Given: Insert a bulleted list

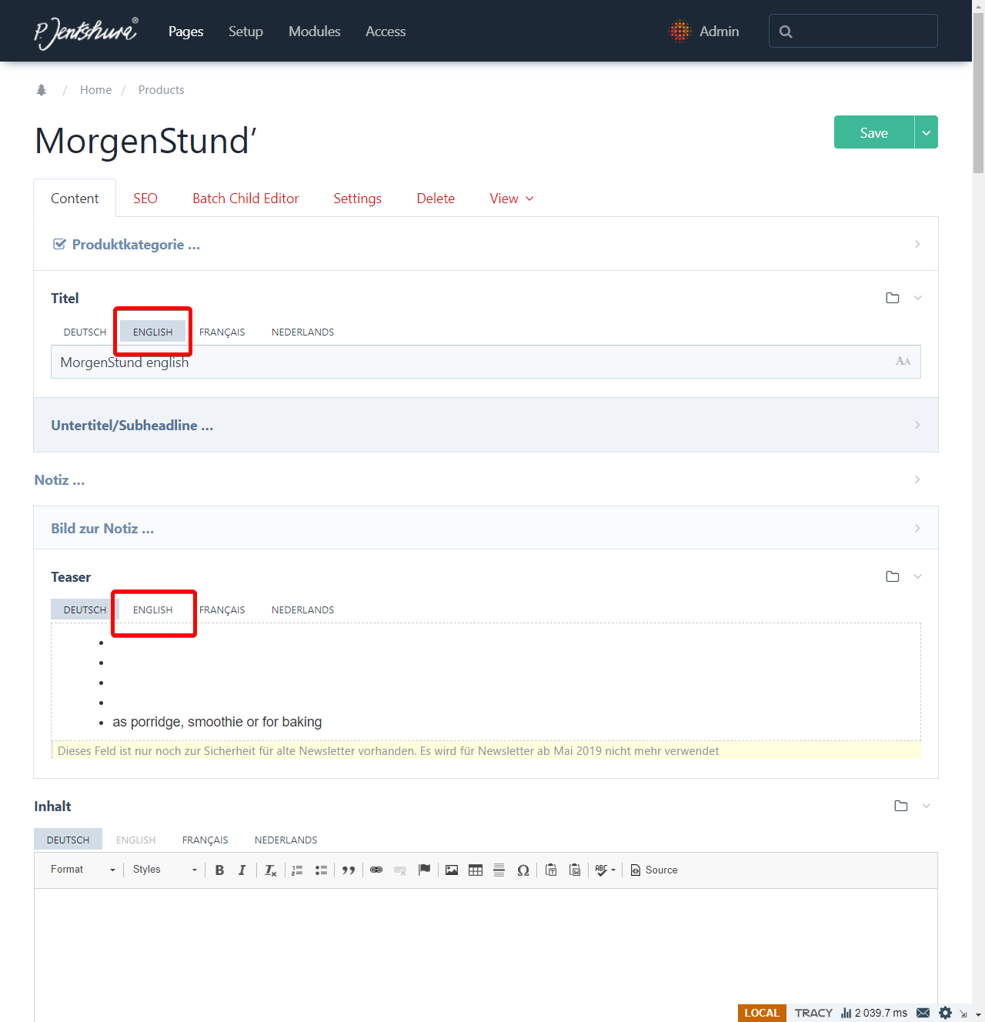Looking at the screenshot, I should coord(321,870).
